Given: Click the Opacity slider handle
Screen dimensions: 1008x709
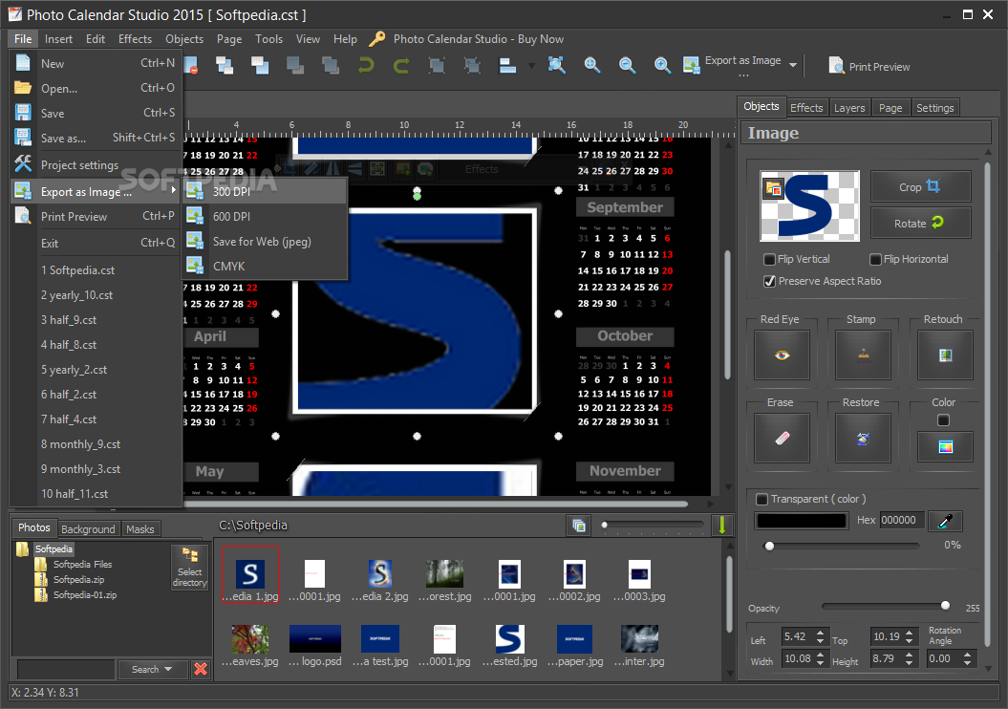Looking at the screenshot, I should pos(945,605).
